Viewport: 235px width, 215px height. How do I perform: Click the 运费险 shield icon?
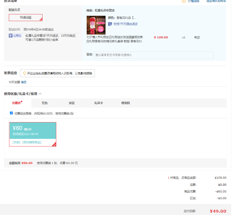11,36
